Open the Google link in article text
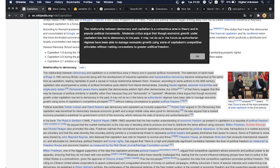 71,34
